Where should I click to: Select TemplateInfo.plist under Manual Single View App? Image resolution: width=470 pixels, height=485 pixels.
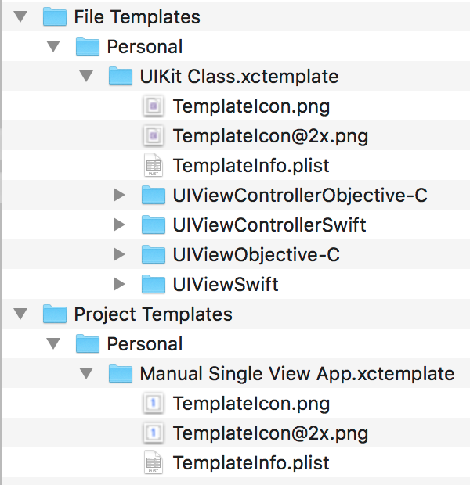251,462
